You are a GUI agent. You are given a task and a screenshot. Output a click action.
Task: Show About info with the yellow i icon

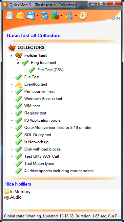[83, 15]
